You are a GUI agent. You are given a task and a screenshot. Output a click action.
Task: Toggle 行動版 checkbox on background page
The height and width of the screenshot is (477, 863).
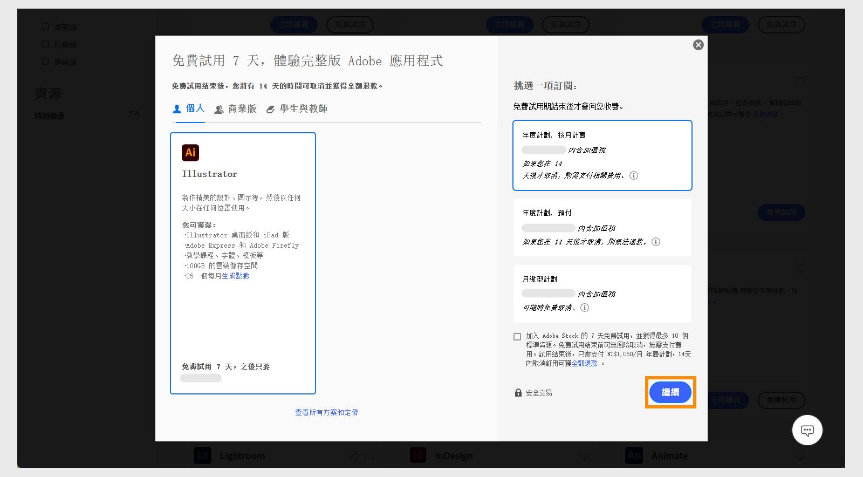click(x=45, y=44)
